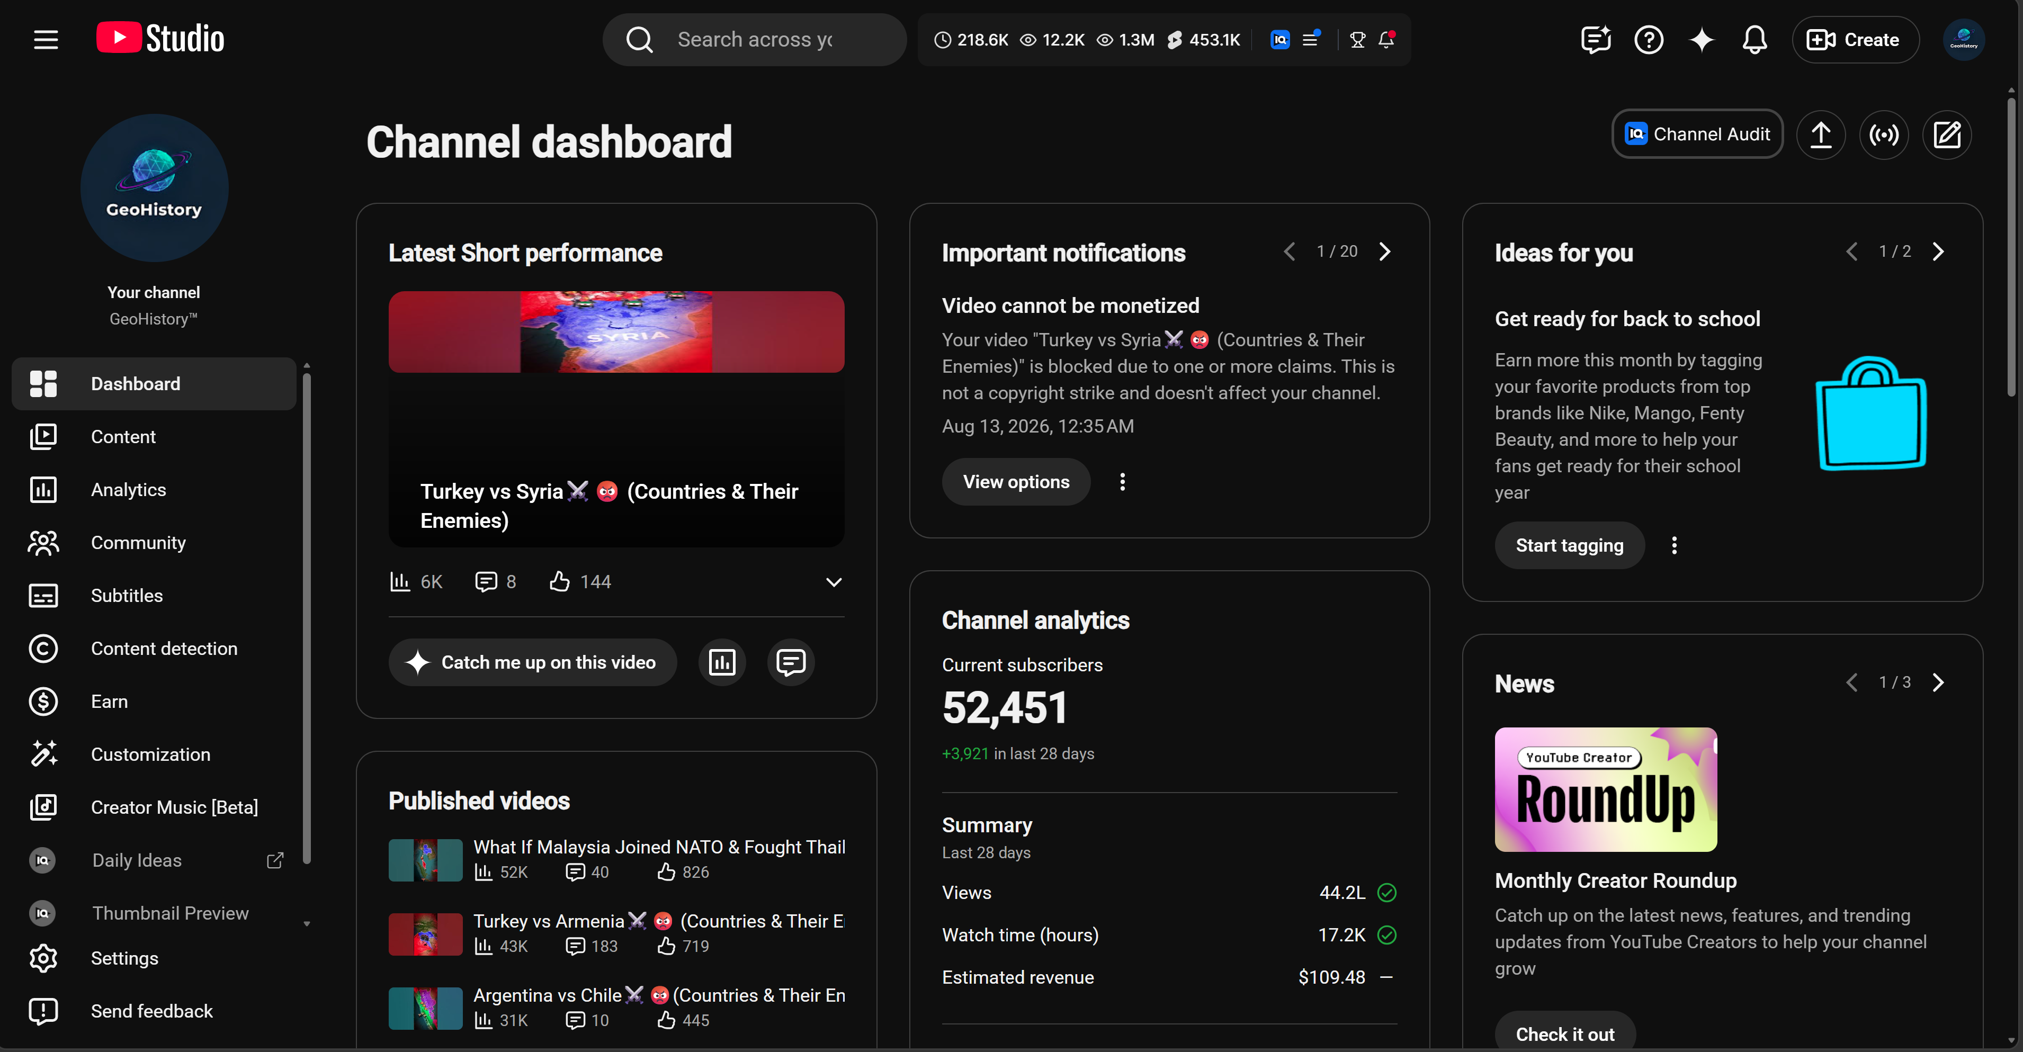Screen dimensions: 2023x1052
Task: Click the Start tagging button
Action: [1569, 546]
